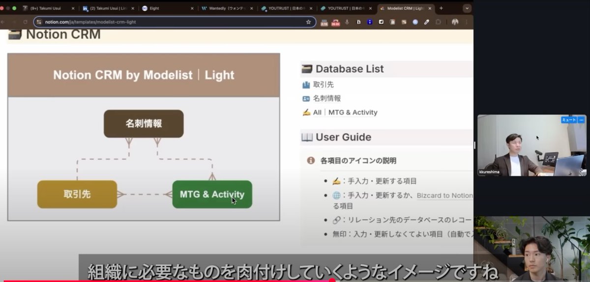Click the User Guide heading
This screenshot has width=590, height=282.
[343, 137]
